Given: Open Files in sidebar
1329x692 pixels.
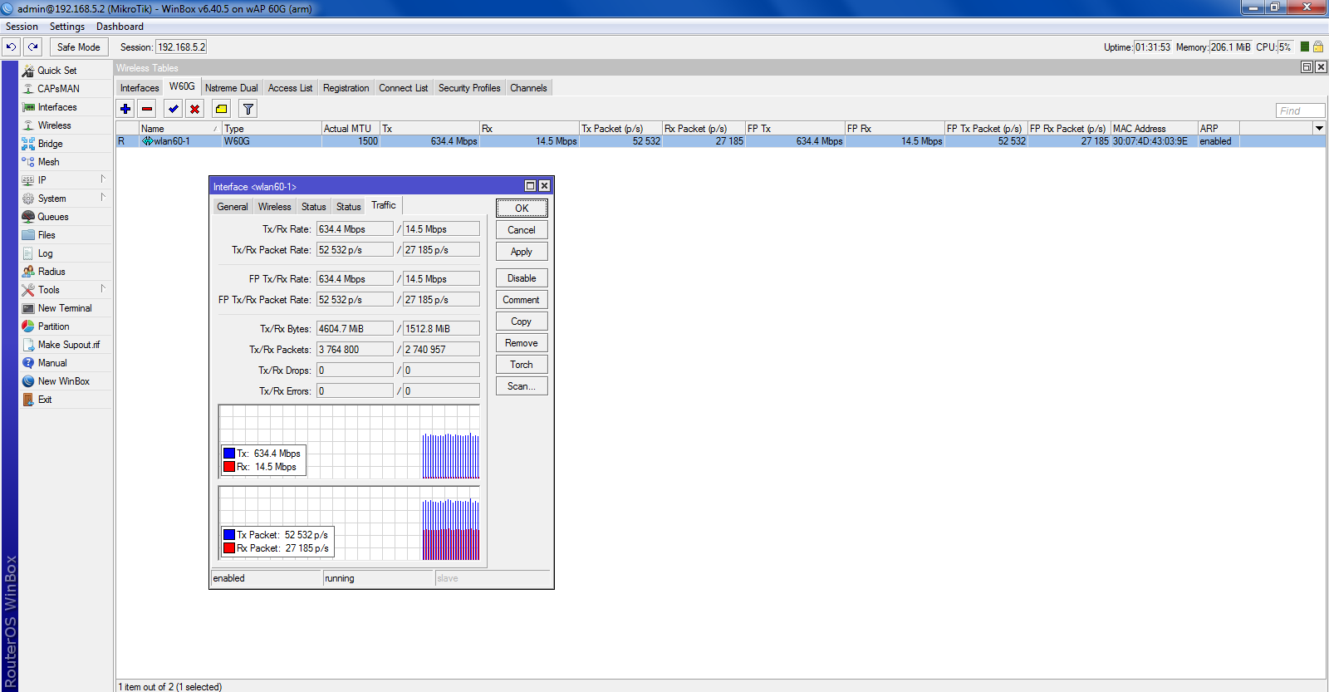Looking at the screenshot, I should pos(47,235).
